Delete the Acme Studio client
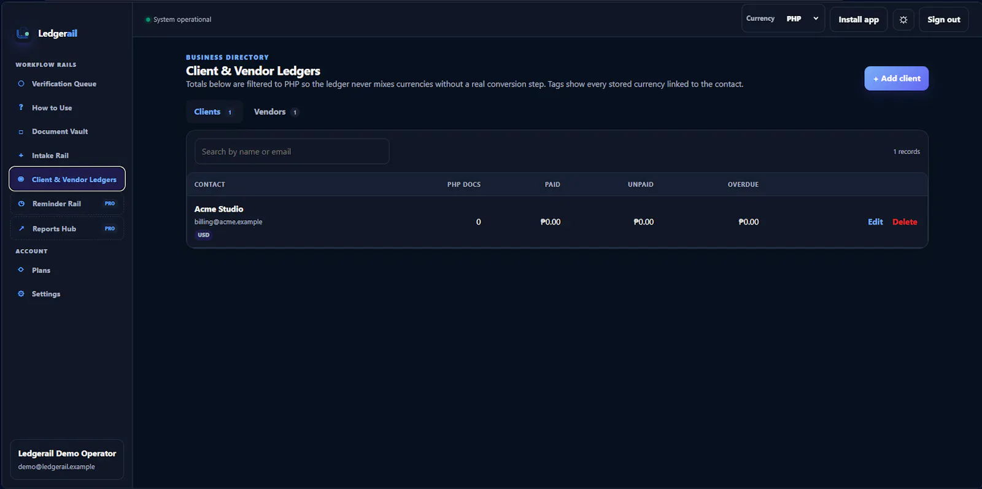The width and height of the screenshot is (982, 489). pos(905,222)
